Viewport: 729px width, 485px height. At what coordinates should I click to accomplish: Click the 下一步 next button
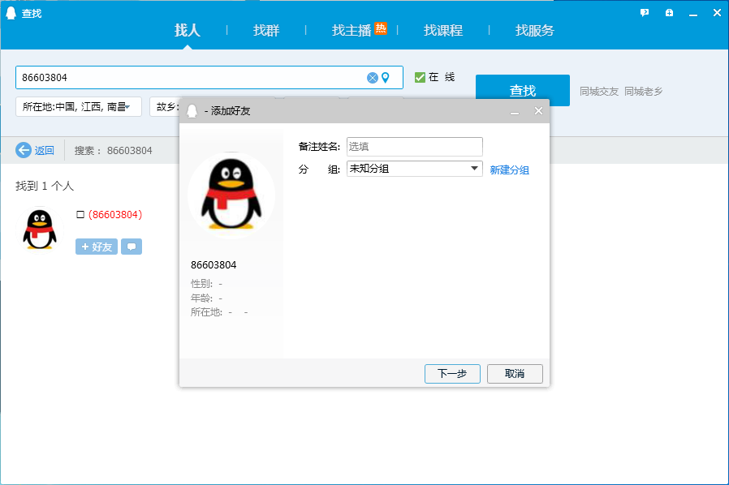click(x=452, y=374)
